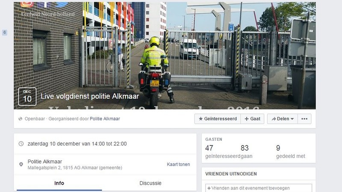This screenshot has height=192, width=342.
Task: Switch to the Discussie tab
Action: point(150,183)
